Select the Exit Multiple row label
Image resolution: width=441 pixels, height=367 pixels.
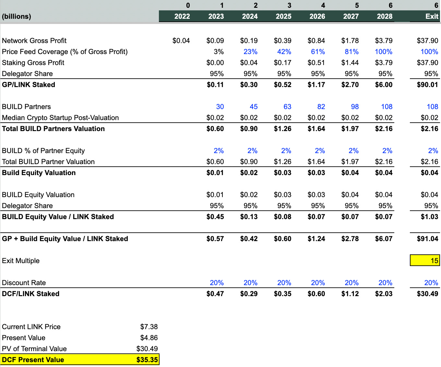(21, 261)
